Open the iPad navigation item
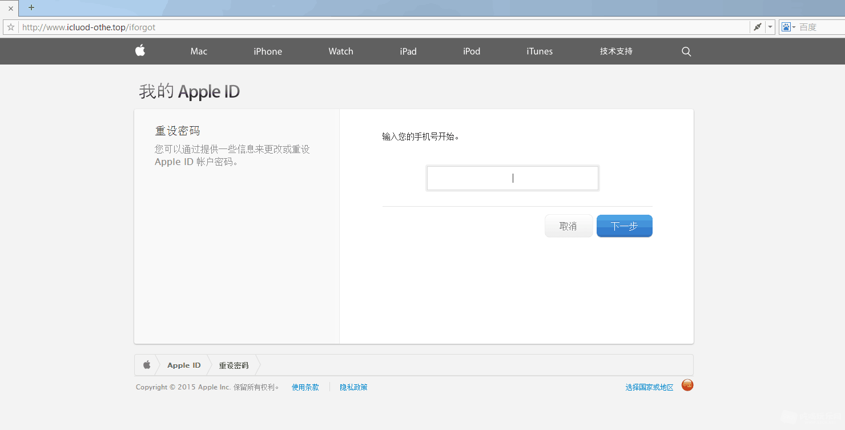 click(408, 51)
